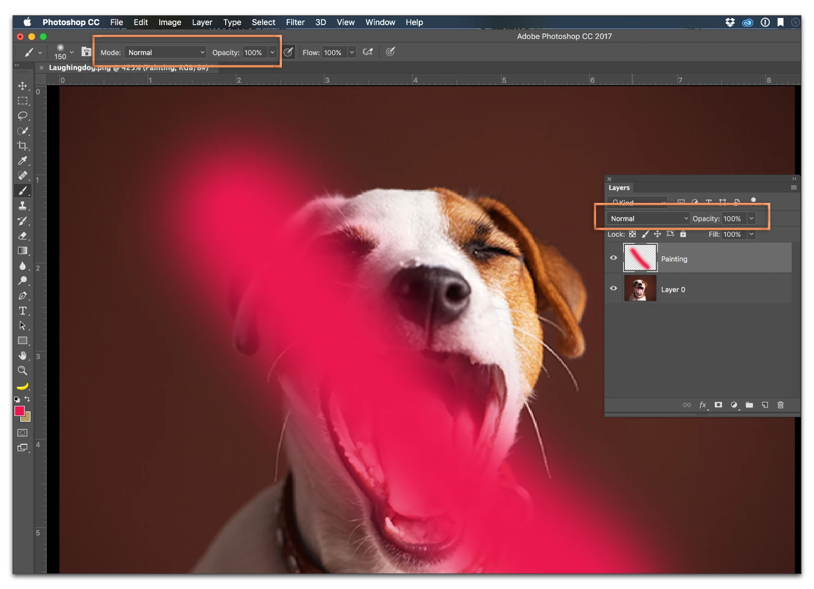Switch to the Layers tab

(619, 188)
